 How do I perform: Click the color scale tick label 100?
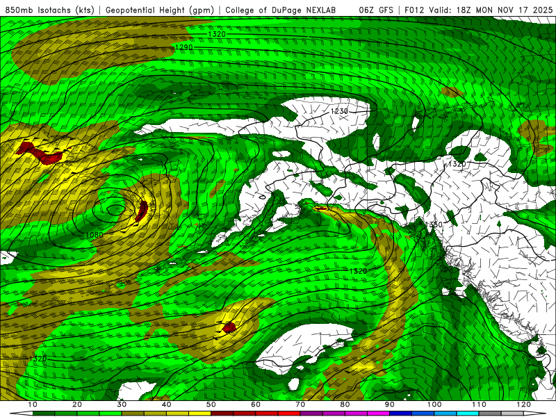pyautogui.click(x=434, y=404)
